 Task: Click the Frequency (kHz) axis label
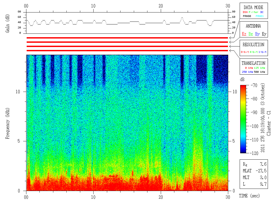(7, 124)
